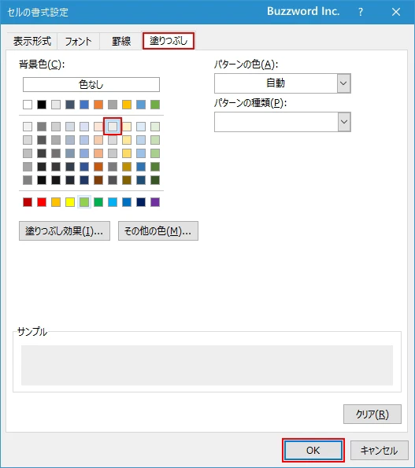415x468 pixels.
Task: Choose the darkest green shade swatch
Action: [155, 180]
